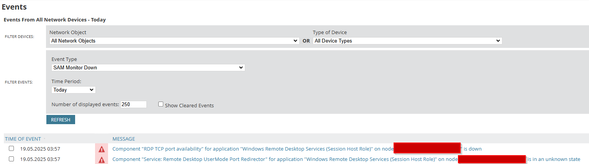Click the Number of displayed events field
589x164 pixels.
pyautogui.click(x=133, y=105)
